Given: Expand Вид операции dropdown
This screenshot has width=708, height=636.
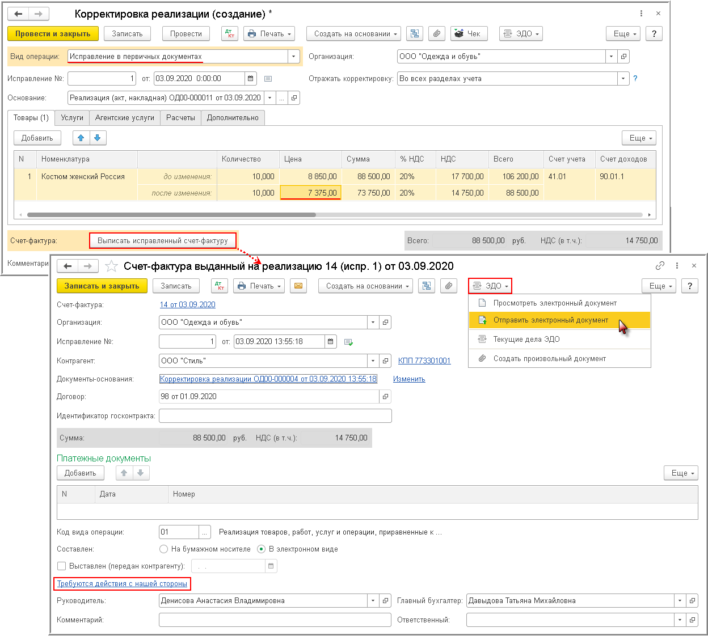Looking at the screenshot, I should coord(294,57).
